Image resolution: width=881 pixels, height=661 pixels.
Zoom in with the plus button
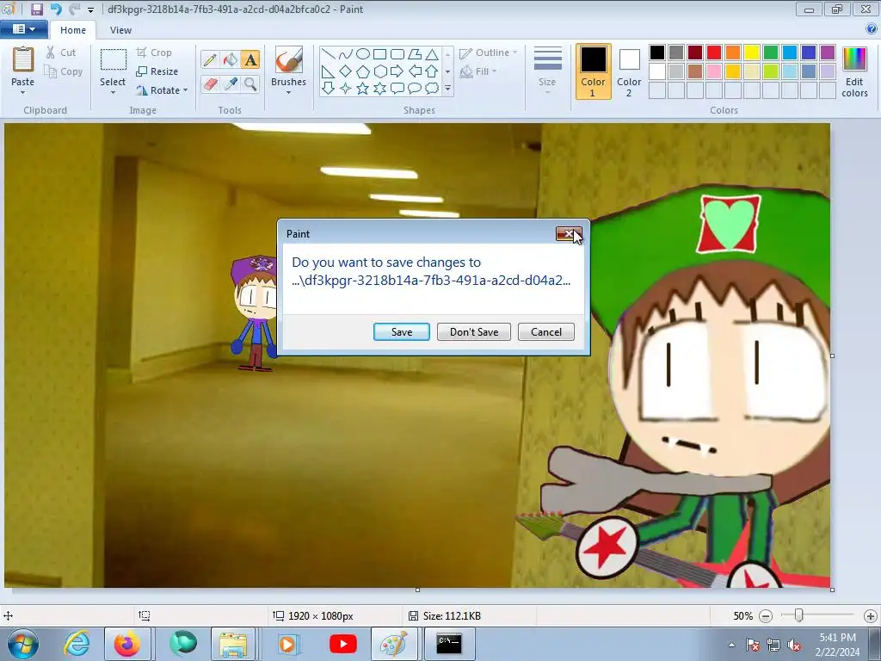[871, 616]
